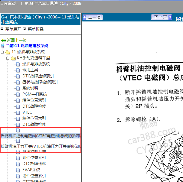Click the page icon beside VTEC
Screen dimensions: 183x182
(x=18, y=112)
